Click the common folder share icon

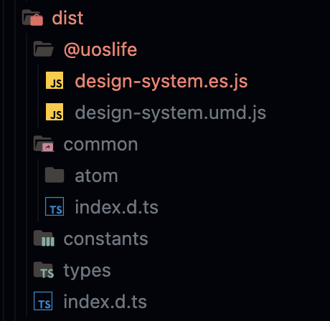(x=44, y=144)
